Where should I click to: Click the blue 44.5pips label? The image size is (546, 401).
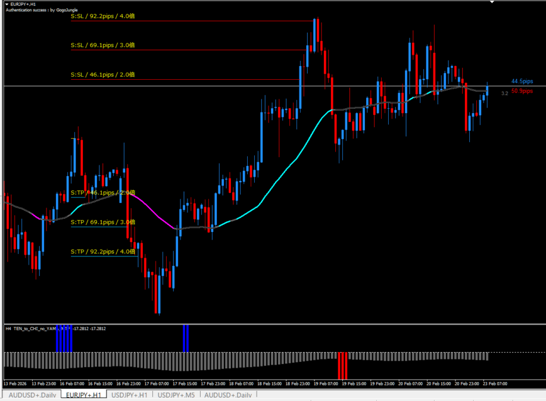tap(522, 82)
